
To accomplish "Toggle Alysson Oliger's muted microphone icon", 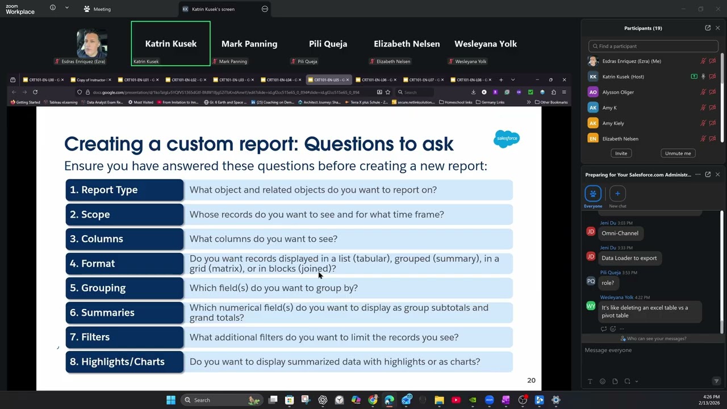I will [703, 92].
